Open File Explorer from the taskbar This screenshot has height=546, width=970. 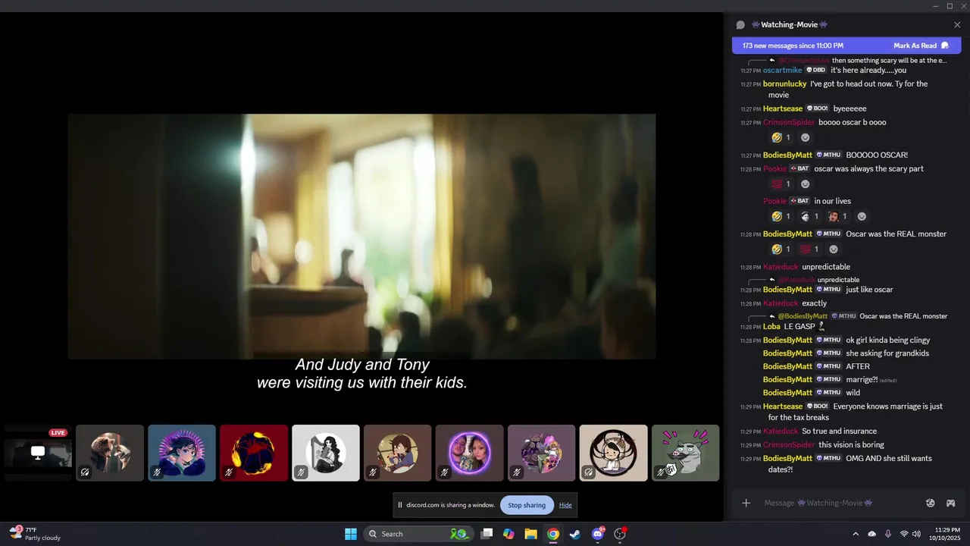tap(530, 534)
